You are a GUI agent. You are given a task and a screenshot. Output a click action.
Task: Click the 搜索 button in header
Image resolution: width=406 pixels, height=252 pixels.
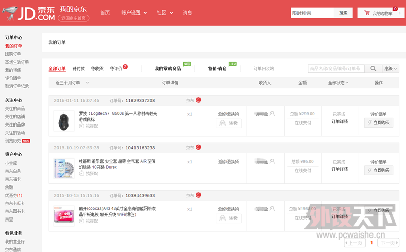click(x=343, y=13)
